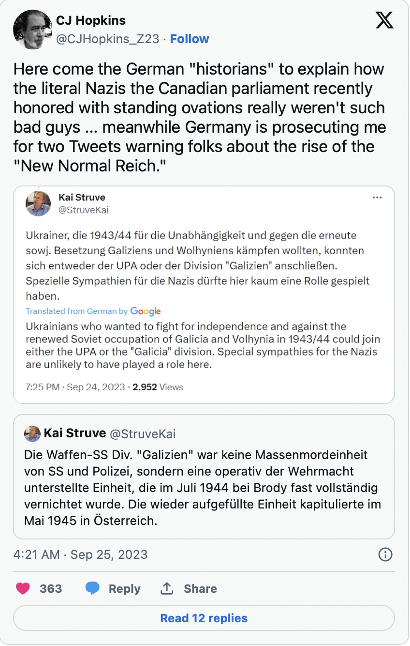Follow the @CJHopkins_Z23 account
The image size is (410, 646).
tap(190, 39)
